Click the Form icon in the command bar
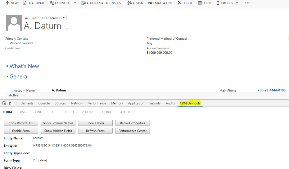 coord(200,3)
